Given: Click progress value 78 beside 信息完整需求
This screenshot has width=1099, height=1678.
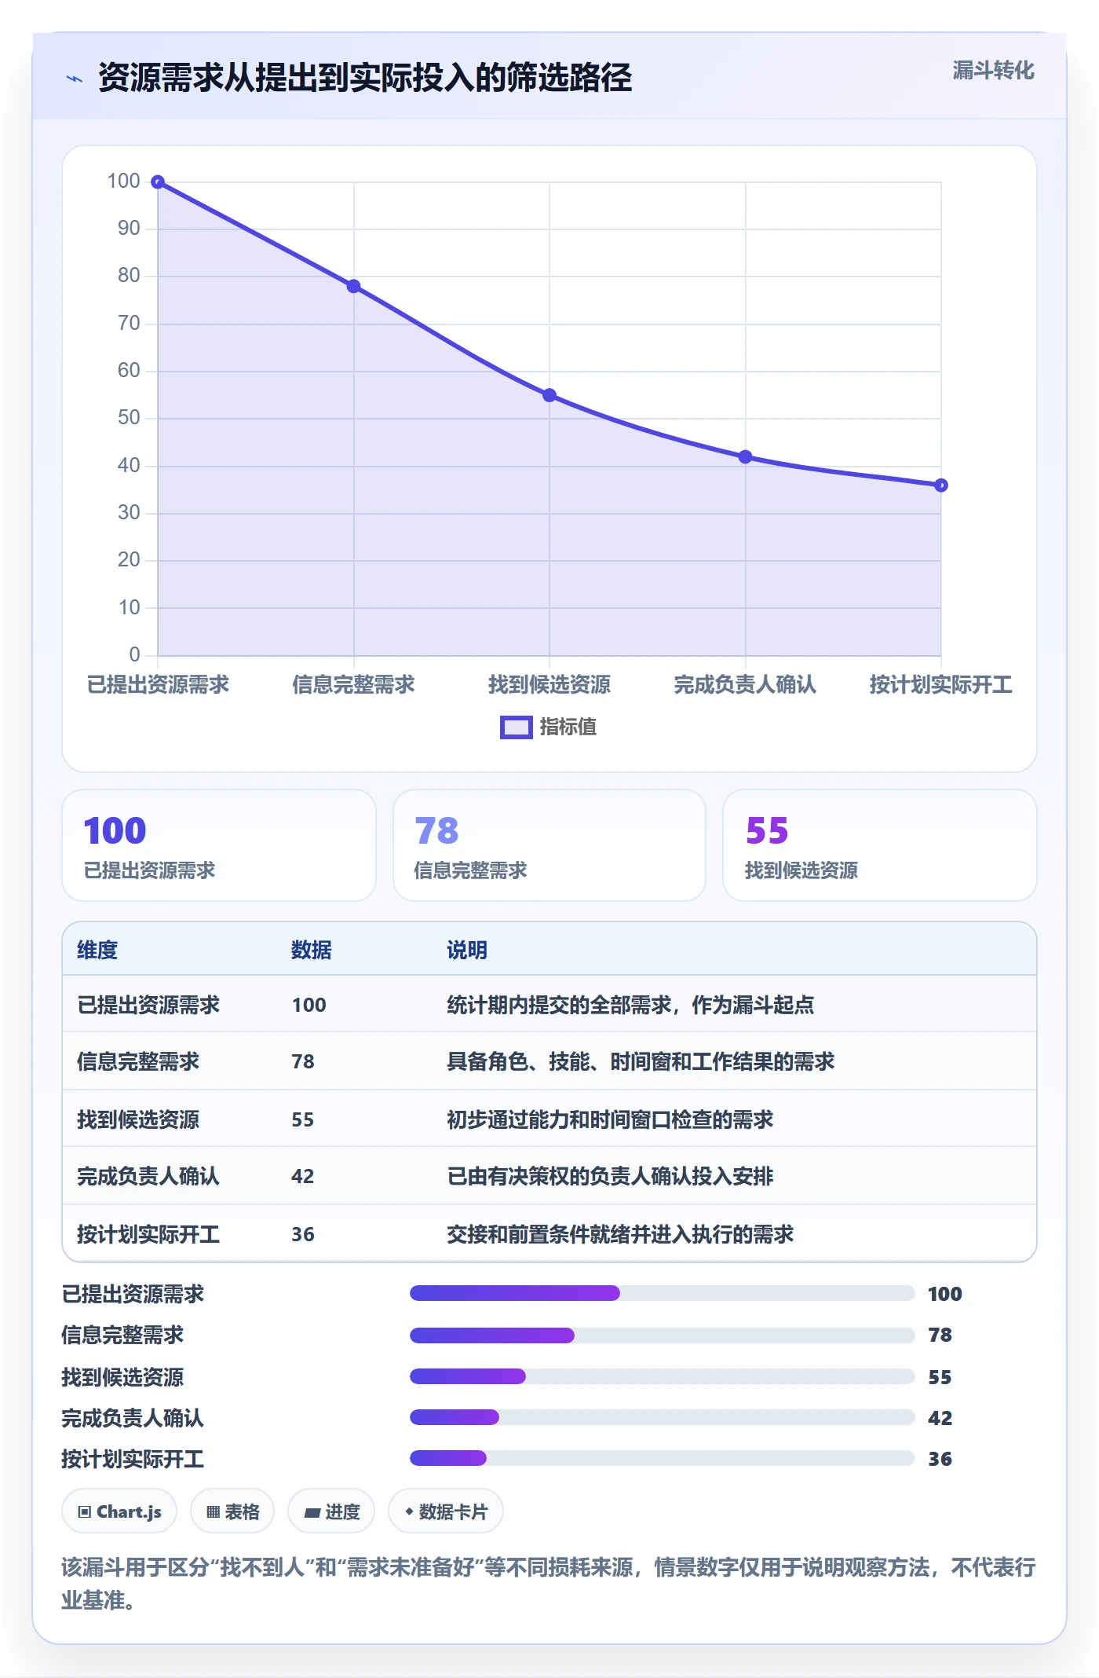Looking at the screenshot, I should 940,1335.
